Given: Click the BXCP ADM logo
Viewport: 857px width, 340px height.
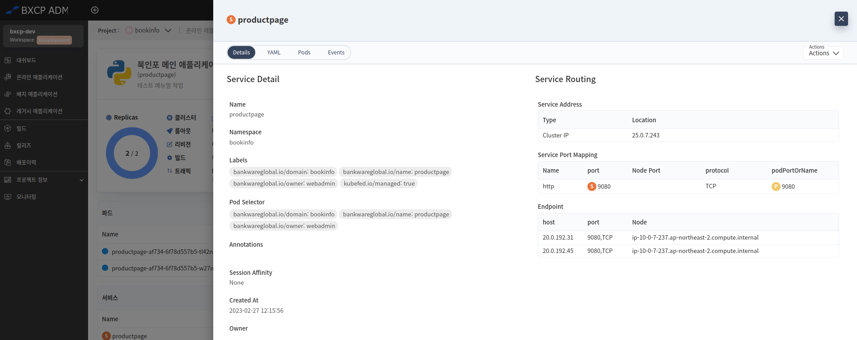Looking at the screenshot, I should pyautogui.click(x=37, y=10).
